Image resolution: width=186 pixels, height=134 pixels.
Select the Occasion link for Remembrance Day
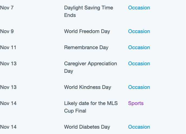point(139,47)
